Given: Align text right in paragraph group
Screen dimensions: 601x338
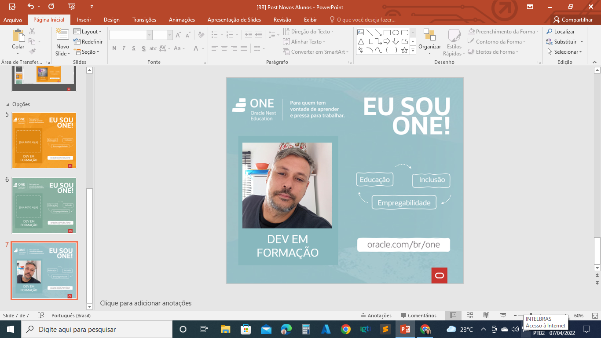Looking at the screenshot, I should [x=234, y=48].
